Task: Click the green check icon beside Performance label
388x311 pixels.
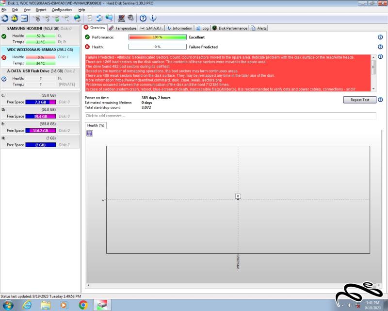Action: [x=87, y=37]
